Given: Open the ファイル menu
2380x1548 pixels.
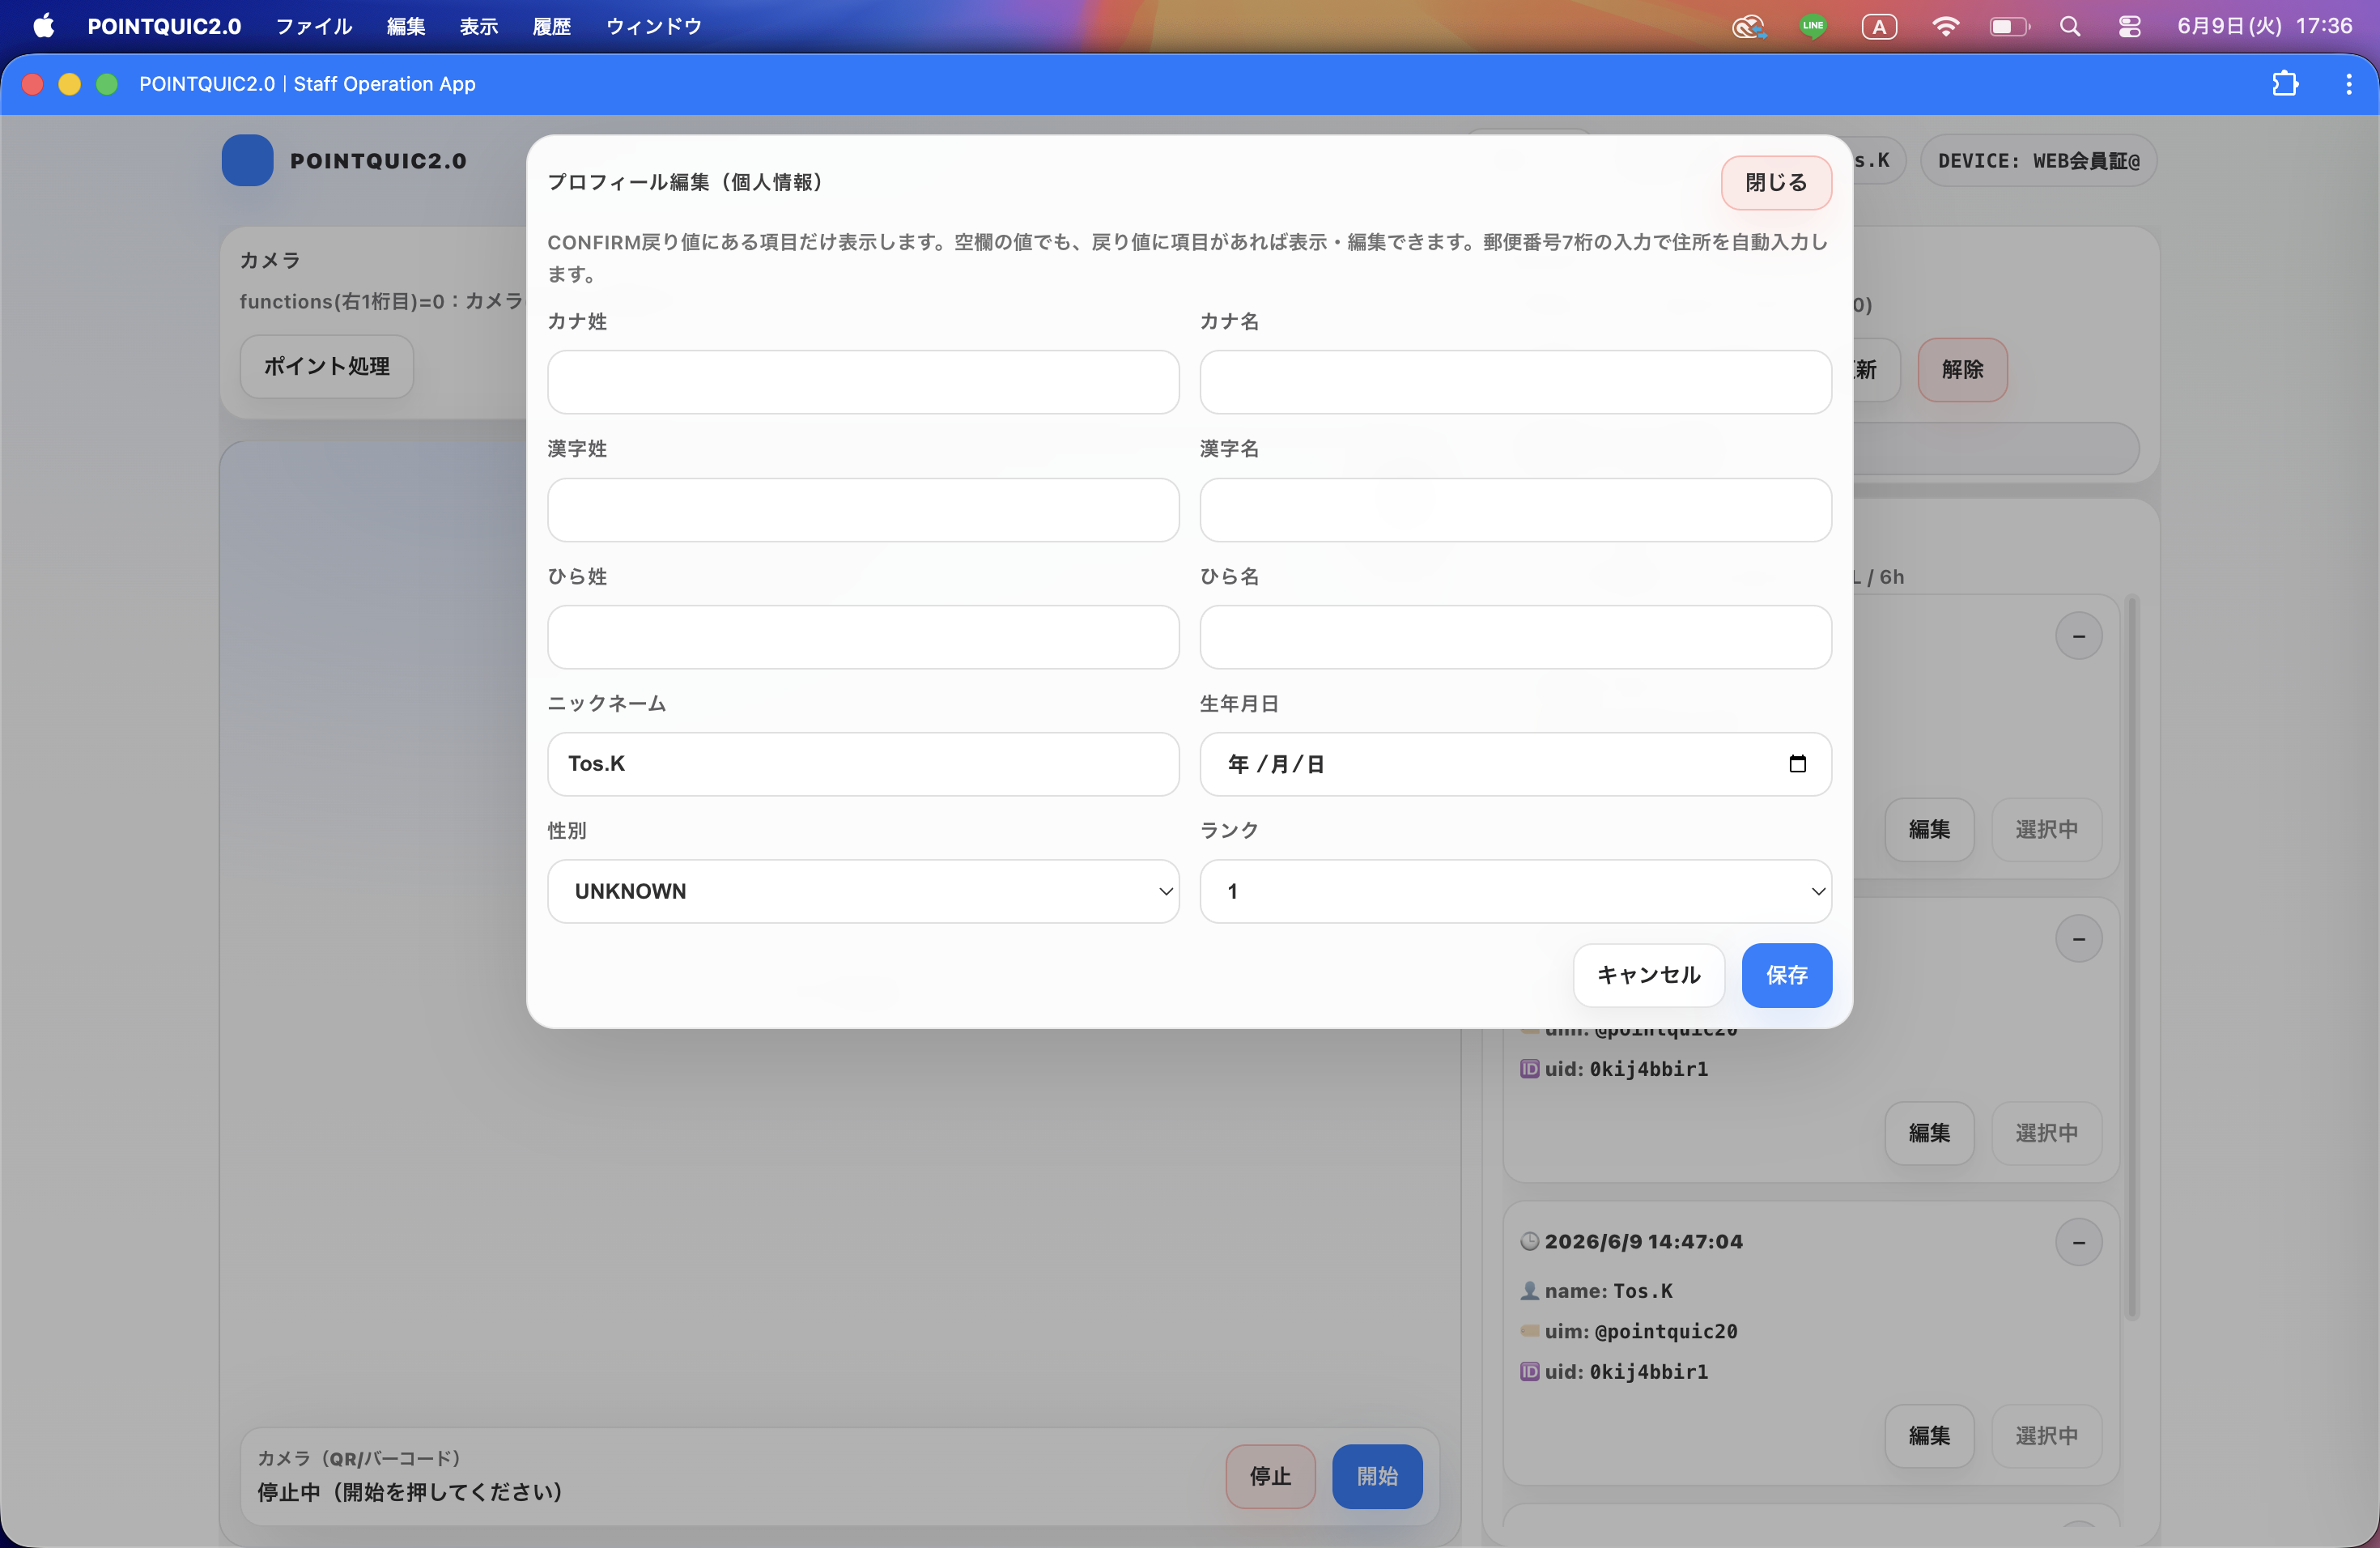Looking at the screenshot, I should [x=314, y=27].
